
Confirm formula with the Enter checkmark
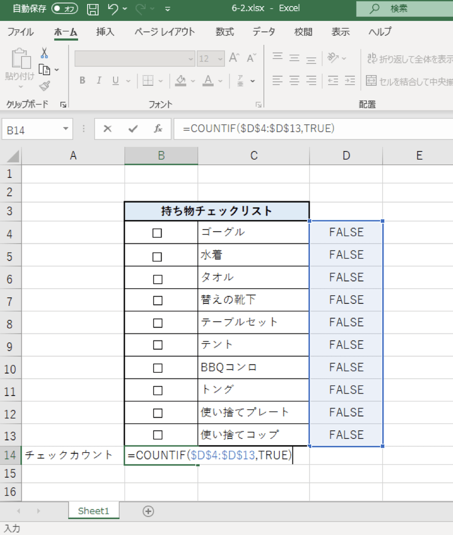(133, 129)
